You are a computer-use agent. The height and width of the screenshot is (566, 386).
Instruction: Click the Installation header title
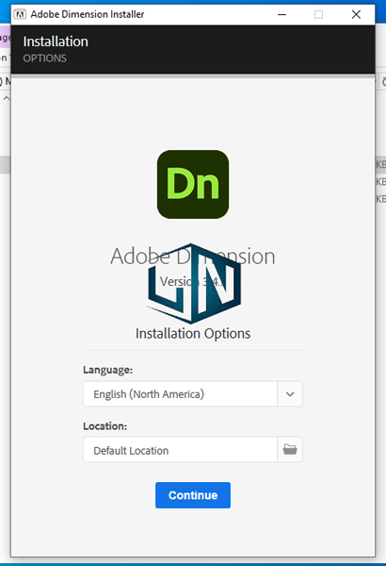pyautogui.click(x=56, y=42)
